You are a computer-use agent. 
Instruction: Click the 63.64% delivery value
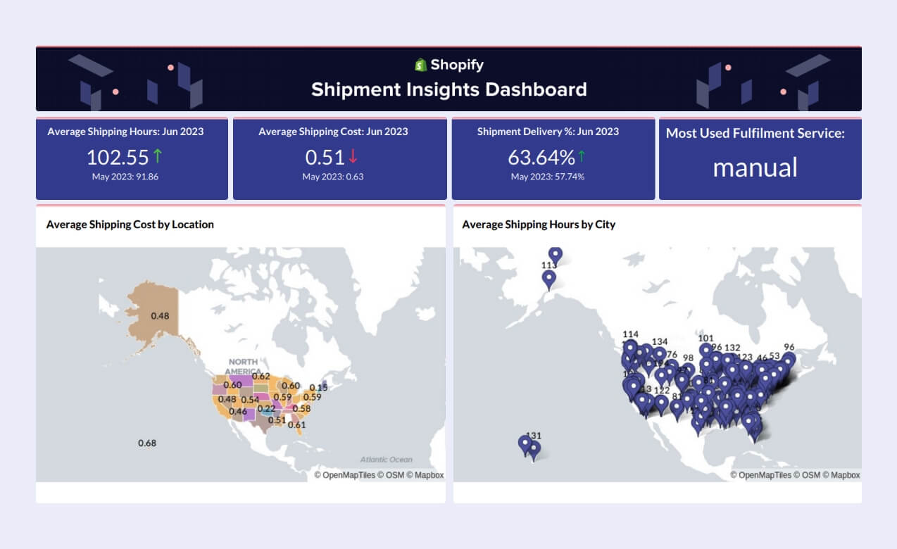pos(541,157)
